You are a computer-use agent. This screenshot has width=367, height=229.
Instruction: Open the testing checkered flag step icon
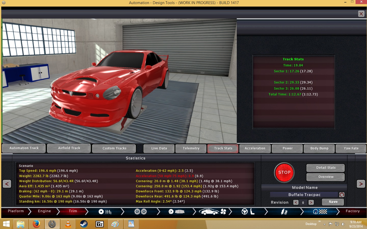(320, 212)
